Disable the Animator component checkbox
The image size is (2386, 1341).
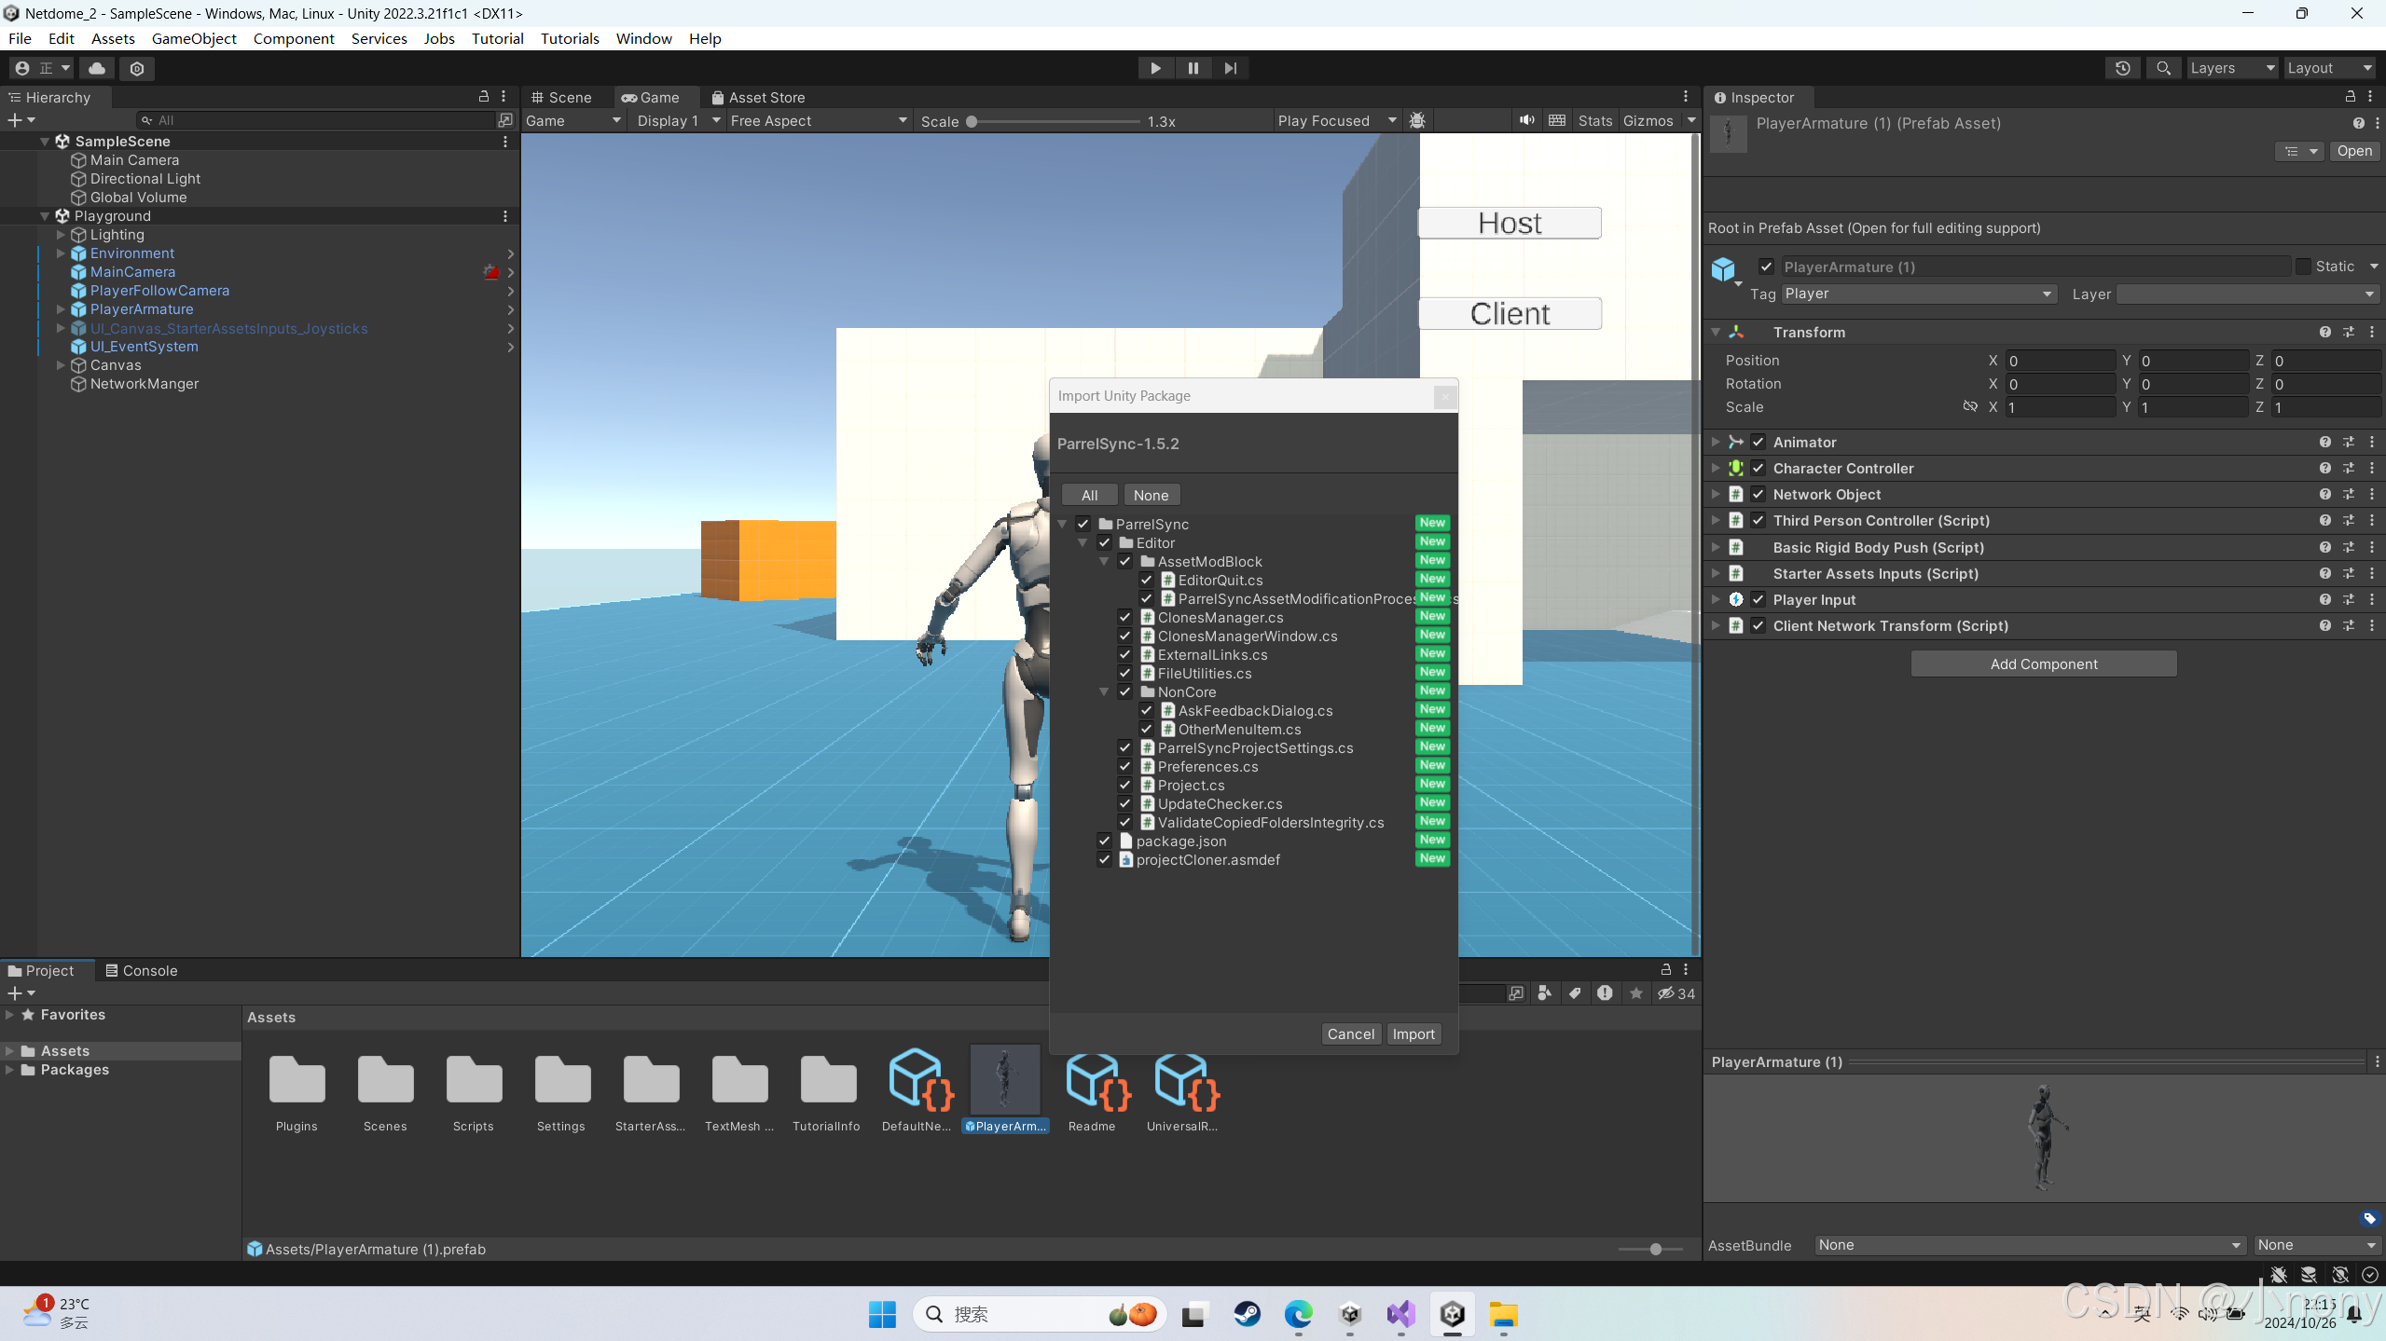[x=1757, y=442]
